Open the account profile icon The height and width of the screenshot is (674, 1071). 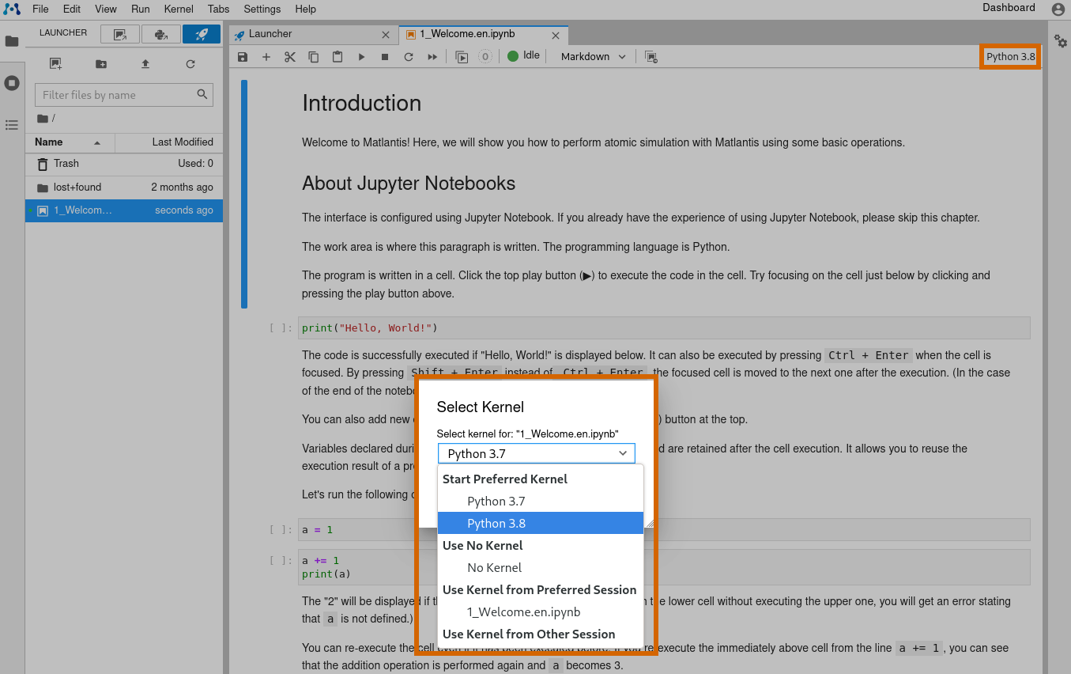pyautogui.click(x=1058, y=9)
